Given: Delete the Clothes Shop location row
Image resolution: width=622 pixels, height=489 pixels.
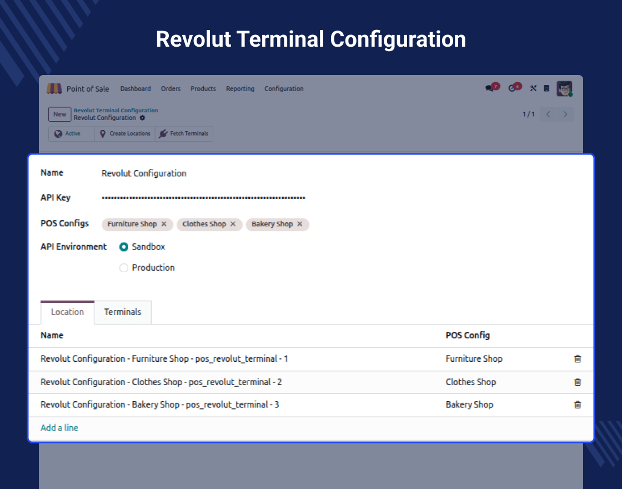Looking at the screenshot, I should pos(578,382).
